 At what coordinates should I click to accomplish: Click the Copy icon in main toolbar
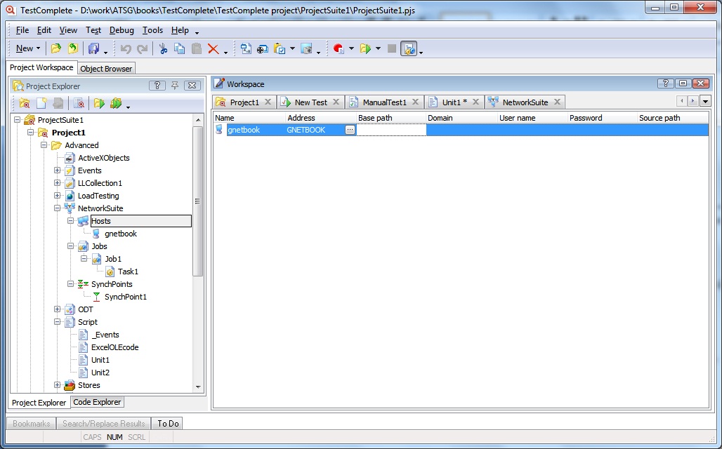[x=180, y=48]
